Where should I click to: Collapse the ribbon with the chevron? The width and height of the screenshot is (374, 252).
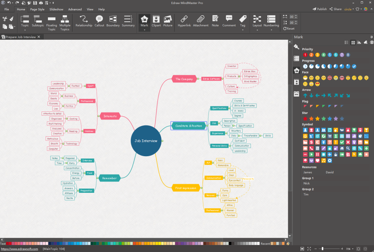371,9
